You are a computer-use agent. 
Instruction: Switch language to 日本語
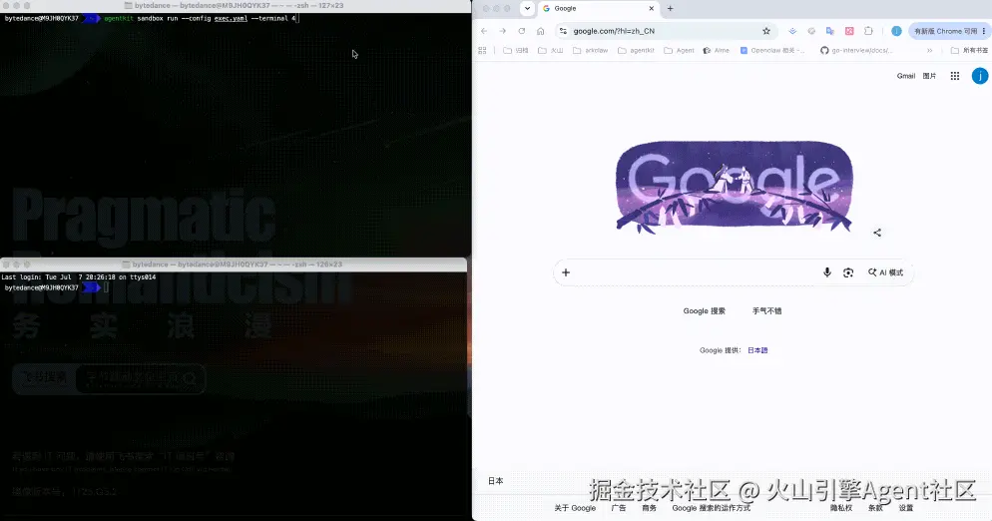(757, 350)
